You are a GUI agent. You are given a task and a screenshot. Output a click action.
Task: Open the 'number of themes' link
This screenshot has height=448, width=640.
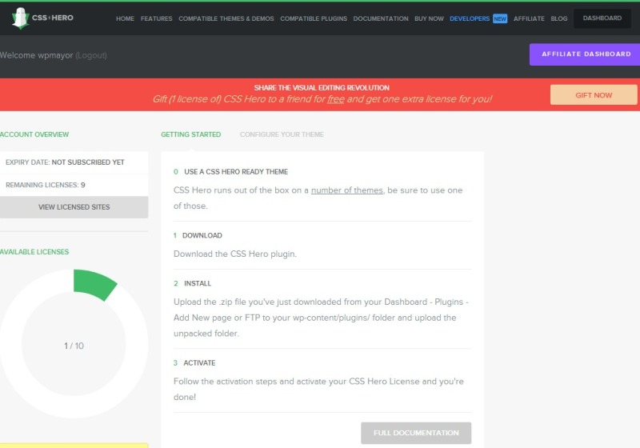tap(347, 190)
